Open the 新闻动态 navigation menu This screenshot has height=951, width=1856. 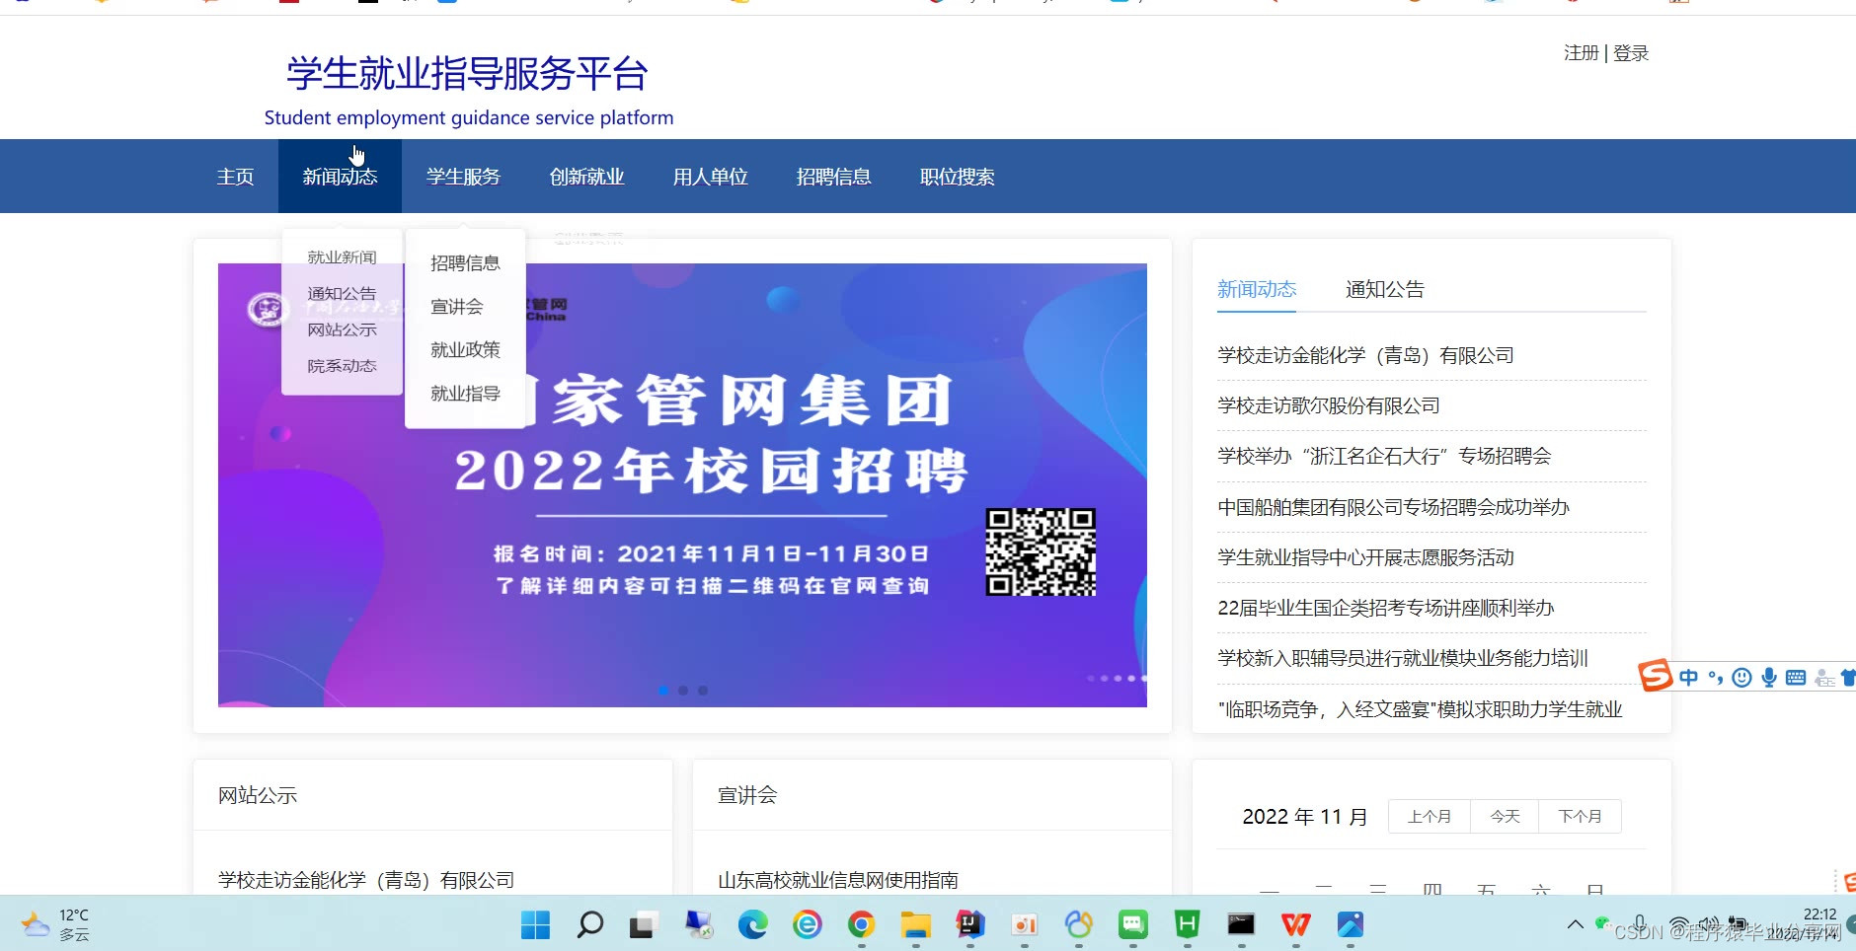(340, 177)
